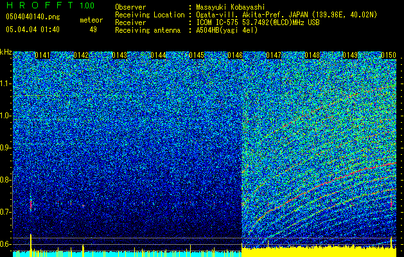Click the Receiving Location label

tap(150, 15)
